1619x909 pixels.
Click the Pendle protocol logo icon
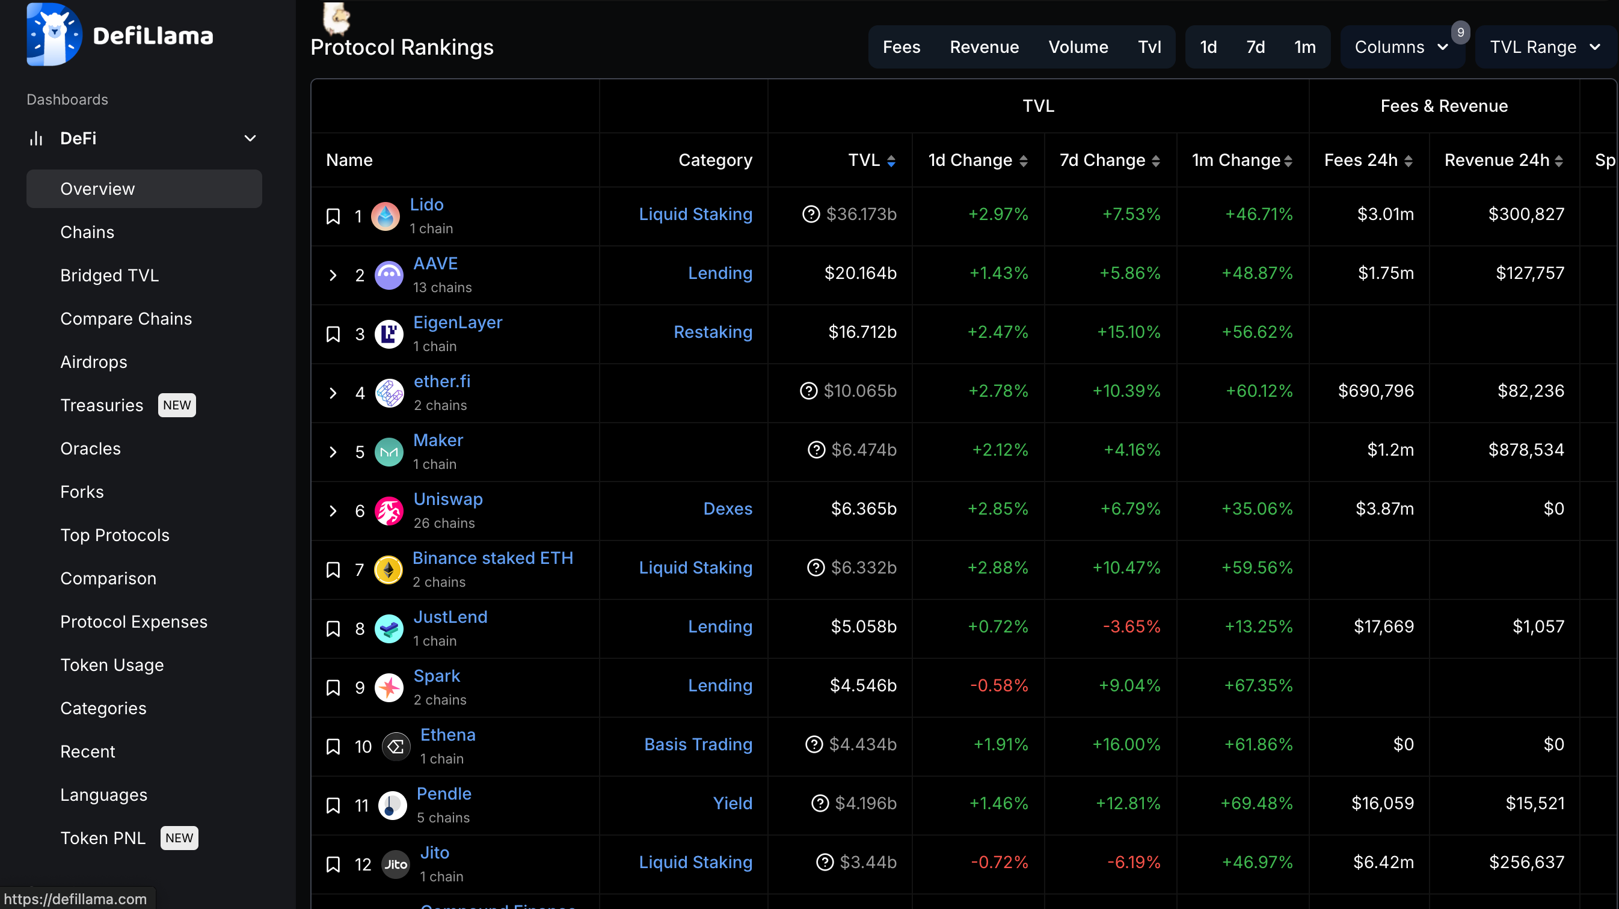click(393, 805)
